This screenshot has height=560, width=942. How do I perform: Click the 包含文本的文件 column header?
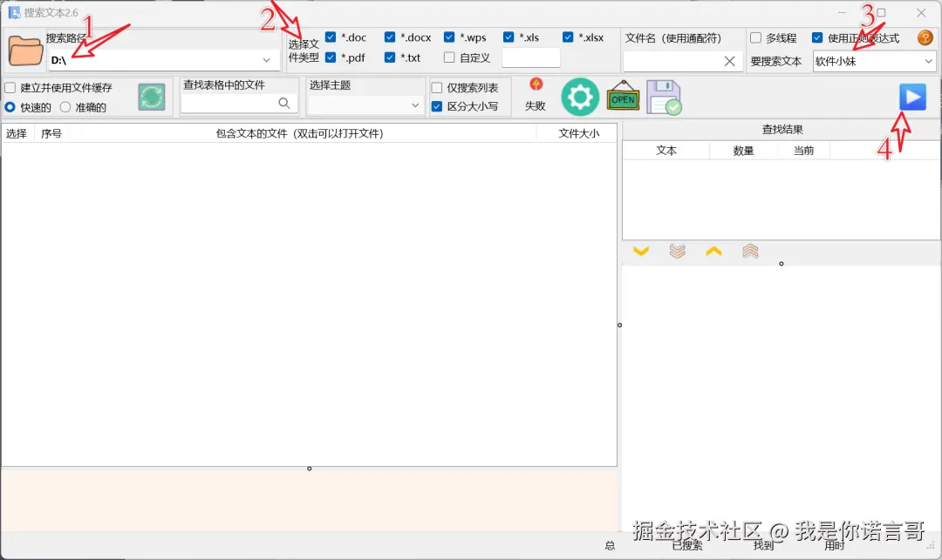click(299, 134)
